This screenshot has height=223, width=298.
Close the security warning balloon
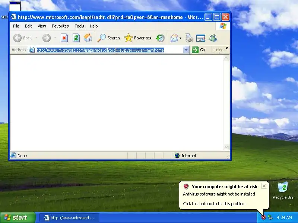coord(264,186)
